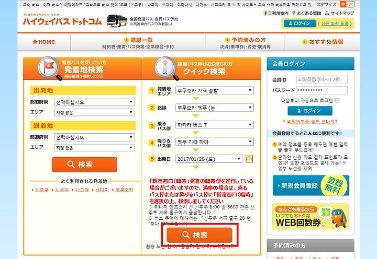
Task: Go to the HOME tab
Action: [44, 42]
